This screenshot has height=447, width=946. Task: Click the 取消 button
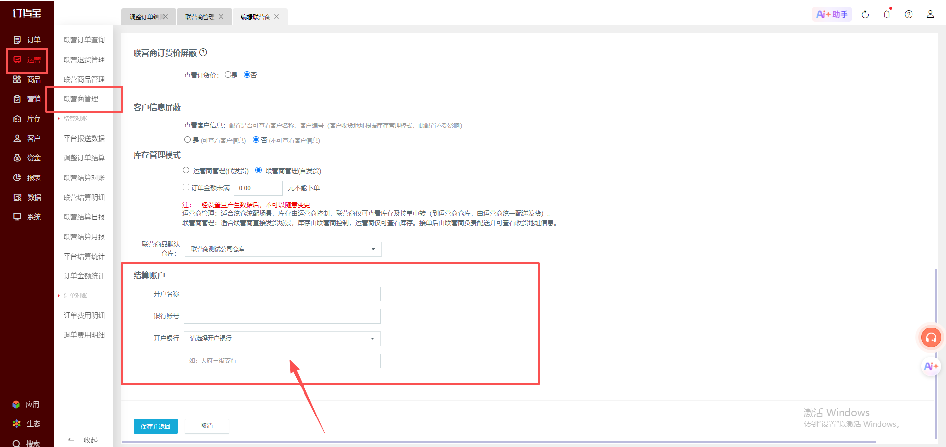207,426
